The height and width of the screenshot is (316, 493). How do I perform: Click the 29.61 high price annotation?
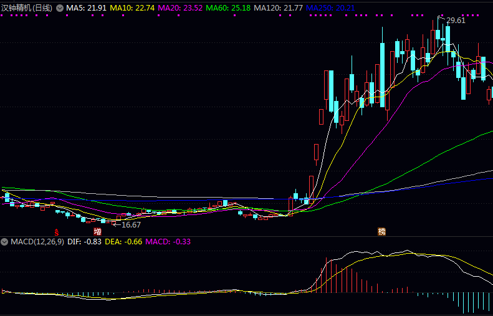[x=456, y=21]
